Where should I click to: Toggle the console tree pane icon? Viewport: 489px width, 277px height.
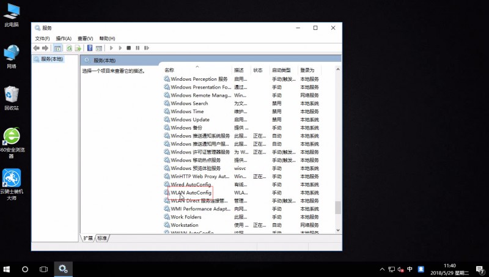[x=57, y=48]
